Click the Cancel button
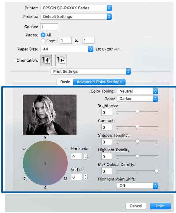Screen dimensions: 176x213 136,206
